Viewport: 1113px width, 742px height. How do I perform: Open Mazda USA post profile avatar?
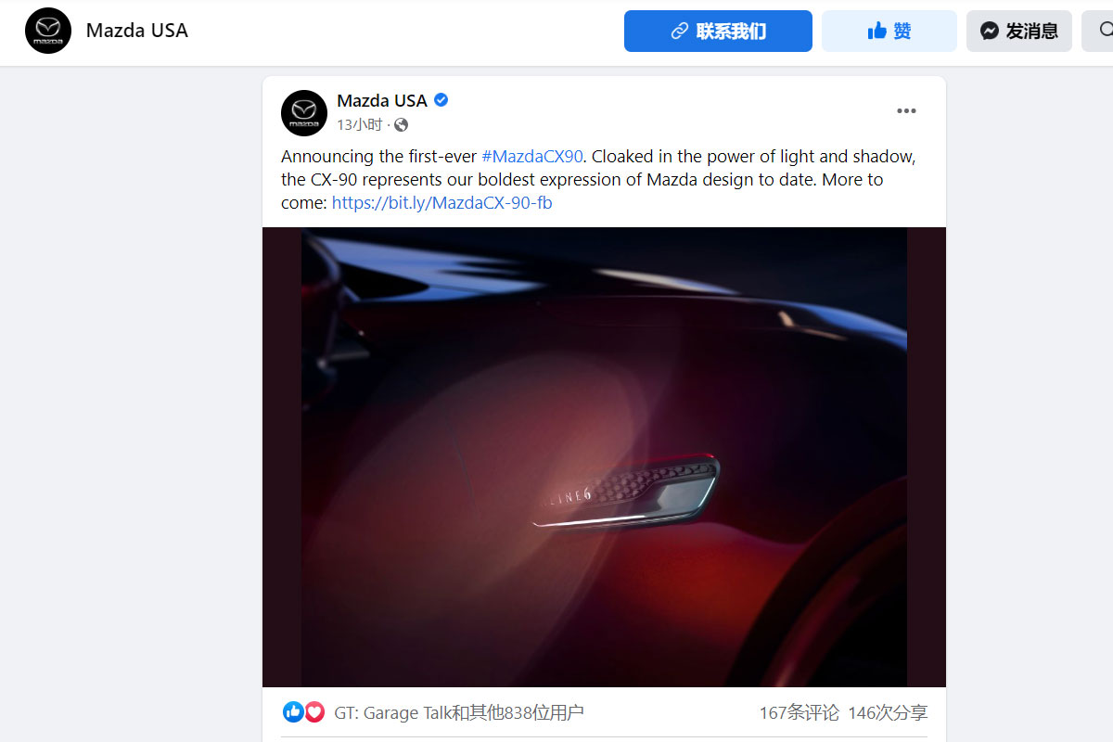[304, 113]
